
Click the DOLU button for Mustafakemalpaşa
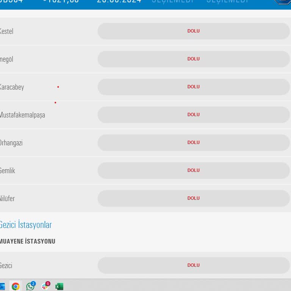[x=194, y=115]
